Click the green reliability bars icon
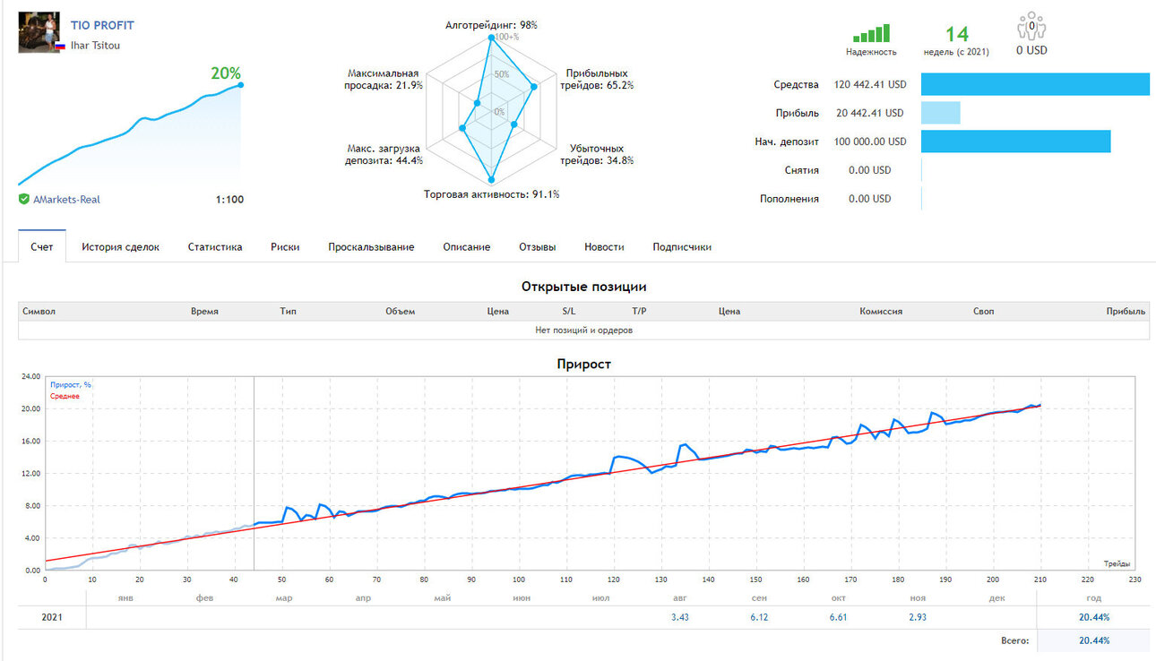The height and width of the screenshot is (661, 1156). (871, 33)
